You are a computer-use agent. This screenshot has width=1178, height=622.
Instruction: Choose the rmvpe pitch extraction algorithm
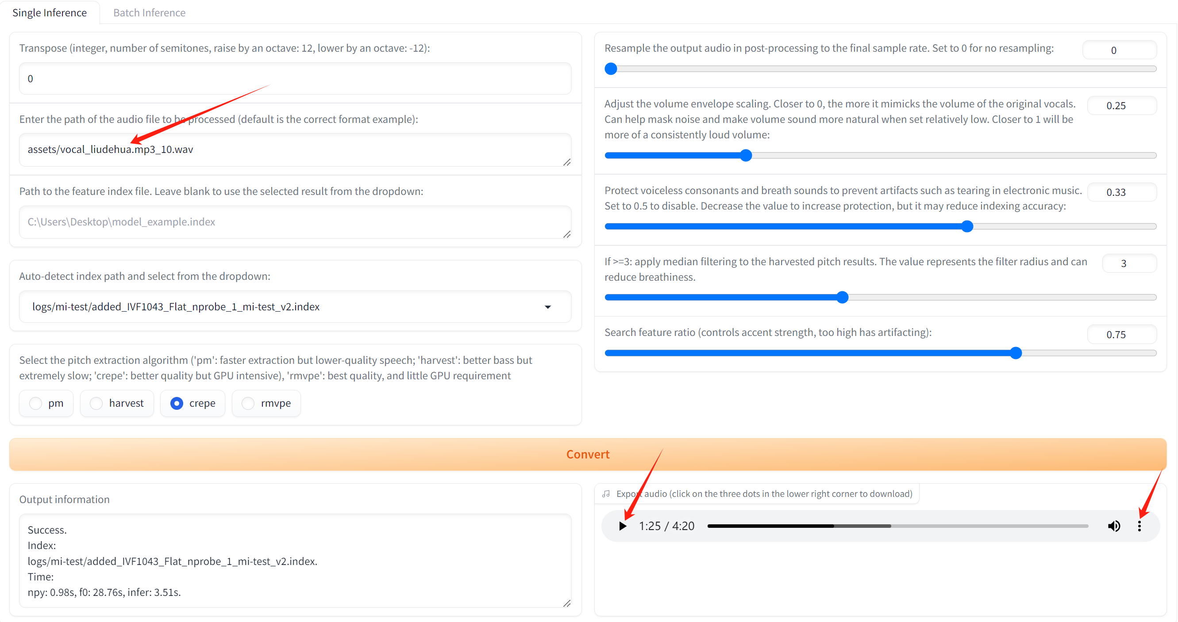click(x=248, y=403)
